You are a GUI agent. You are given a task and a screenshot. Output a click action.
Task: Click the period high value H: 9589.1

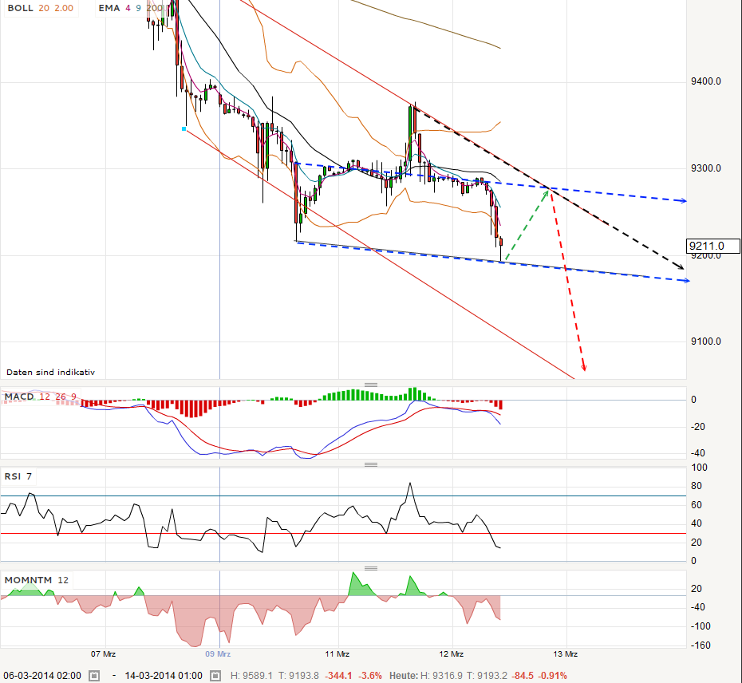pyautogui.click(x=251, y=676)
